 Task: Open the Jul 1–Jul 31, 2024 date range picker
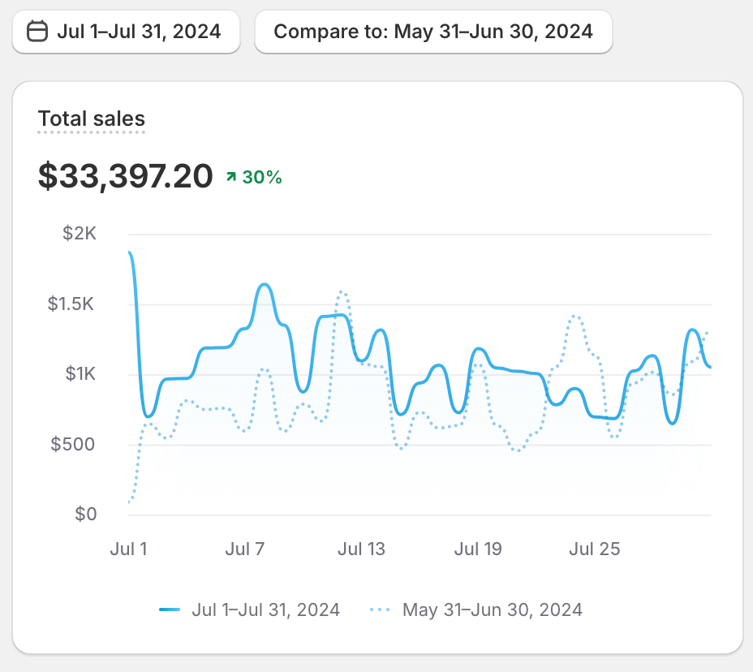click(x=126, y=32)
